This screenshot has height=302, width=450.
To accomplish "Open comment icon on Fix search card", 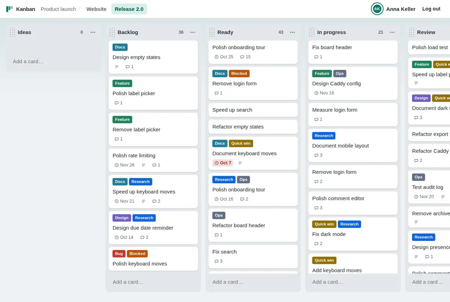I will coord(216,261).
